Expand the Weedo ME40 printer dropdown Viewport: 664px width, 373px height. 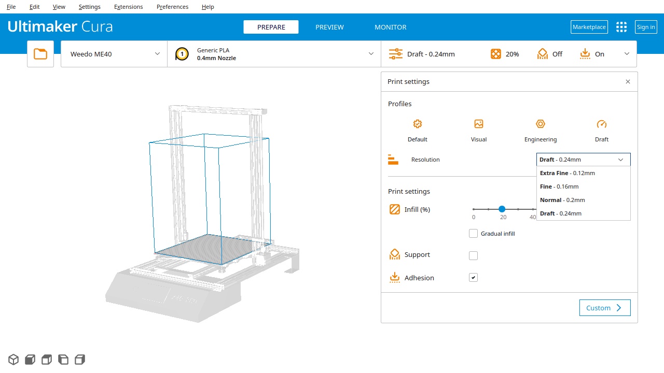coord(114,54)
